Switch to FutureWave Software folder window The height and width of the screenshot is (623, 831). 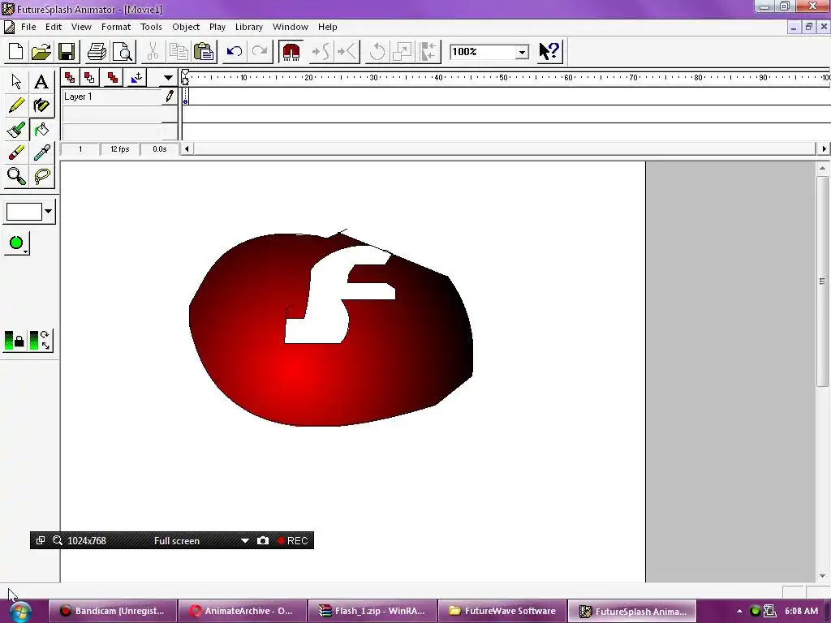(x=502, y=612)
